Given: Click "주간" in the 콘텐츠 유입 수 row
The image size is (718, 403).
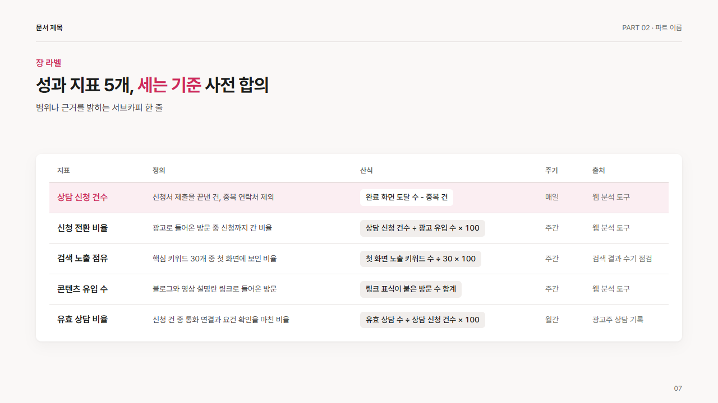Looking at the screenshot, I should pyautogui.click(x=552, y=289).
